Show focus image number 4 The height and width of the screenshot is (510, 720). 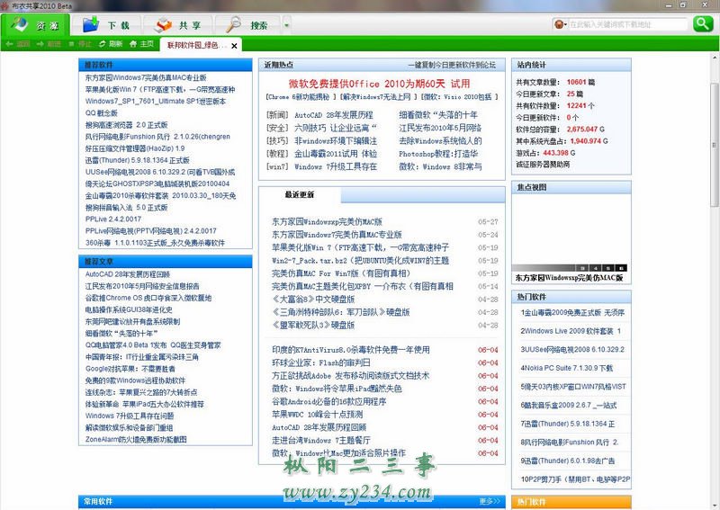pos(595,268)
